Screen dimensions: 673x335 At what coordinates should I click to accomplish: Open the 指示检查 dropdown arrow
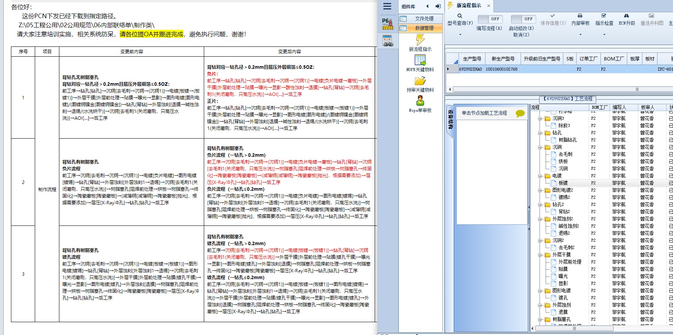[604, 35]
